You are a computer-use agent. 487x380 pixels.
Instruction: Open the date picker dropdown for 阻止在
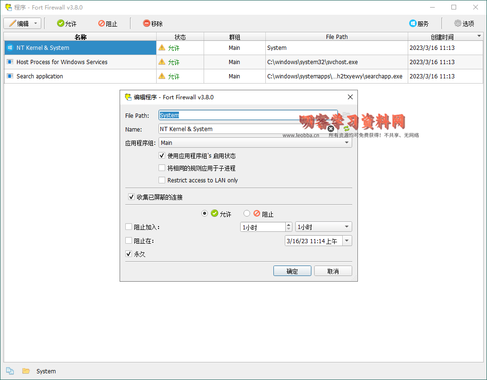coord(347,241)
